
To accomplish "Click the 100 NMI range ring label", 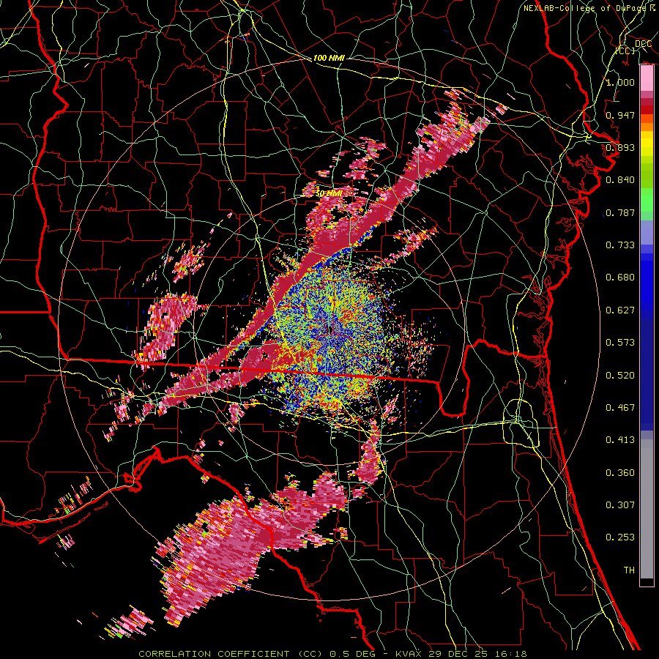I will click(x=329, y=58).
